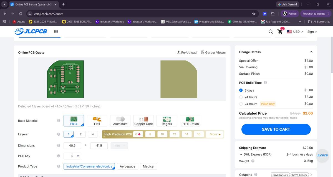333x177 pixels.
Task: Click the green PCB top-side preview
Action: click(65, 79)
